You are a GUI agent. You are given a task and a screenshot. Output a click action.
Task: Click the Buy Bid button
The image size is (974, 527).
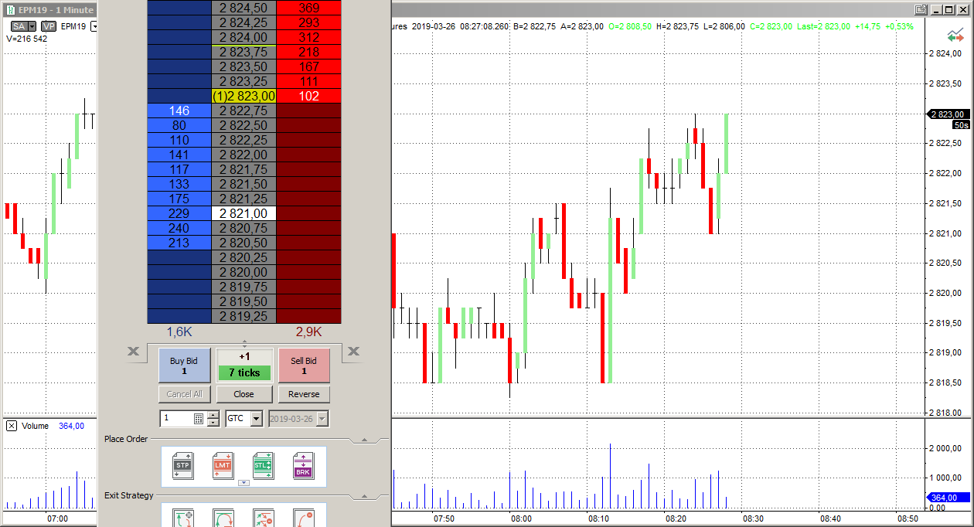(x=185, y=365)
